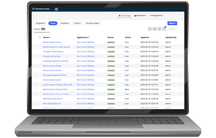Click the refresh list icon

[x=150, y=29]
